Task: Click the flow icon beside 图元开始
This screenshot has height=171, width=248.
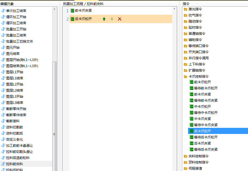Action: click(x=3, y=48)
